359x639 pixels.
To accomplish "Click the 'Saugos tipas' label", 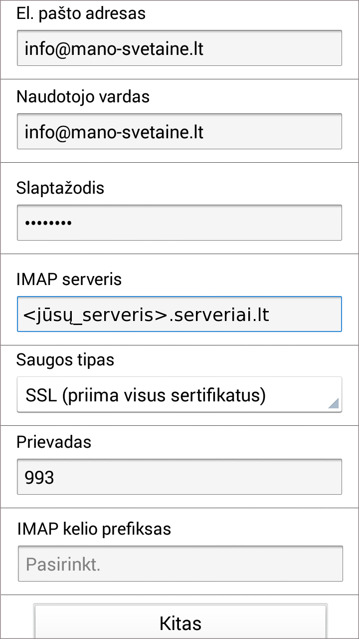I will 65,359.
